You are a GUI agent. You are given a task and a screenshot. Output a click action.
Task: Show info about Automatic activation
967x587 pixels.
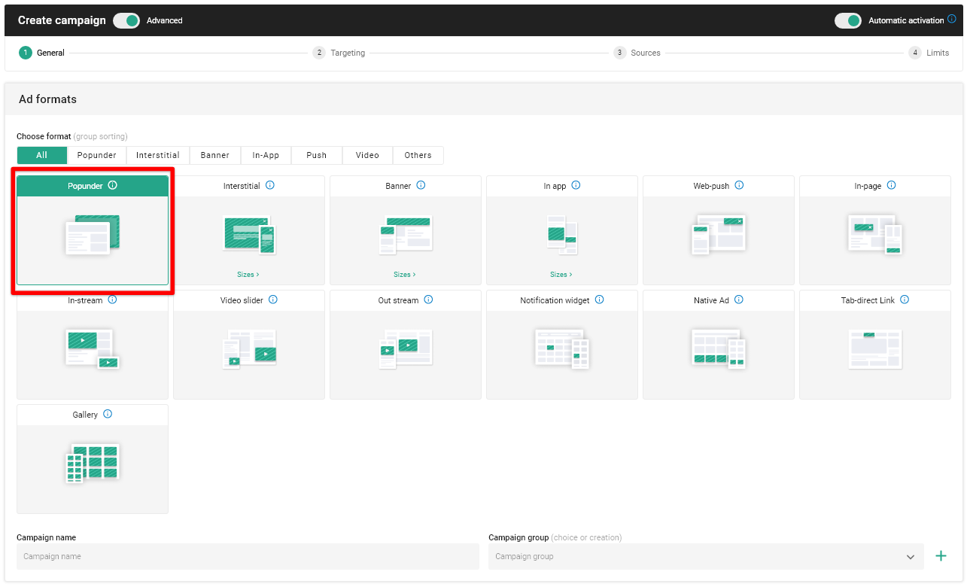[x=952, y=20]
